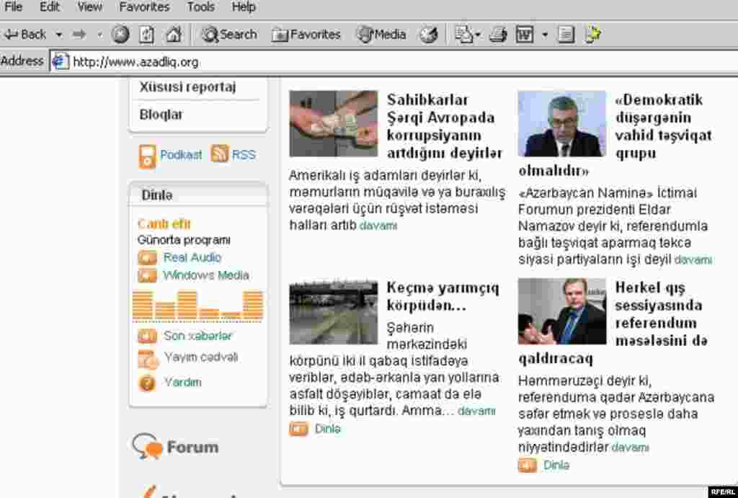This screenshot has height=498, width=738.
Task: Open the Search panel in the toolbar
Action: tap(228, 34)
